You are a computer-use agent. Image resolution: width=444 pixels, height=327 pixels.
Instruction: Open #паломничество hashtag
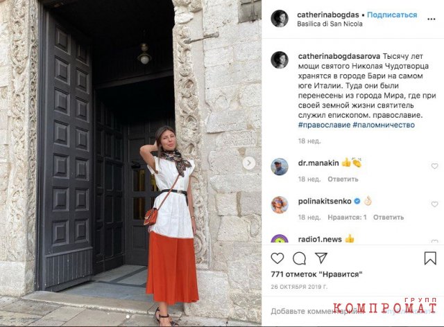384,125
